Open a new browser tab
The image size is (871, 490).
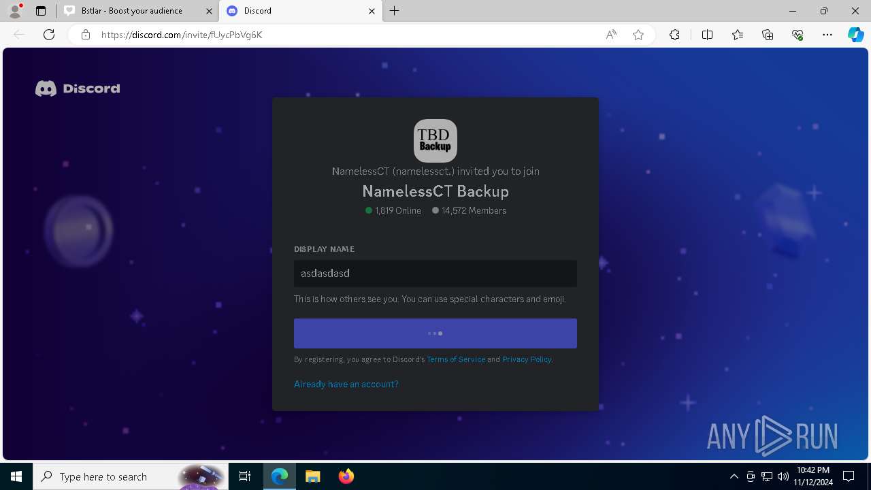(x=395, y=11)
